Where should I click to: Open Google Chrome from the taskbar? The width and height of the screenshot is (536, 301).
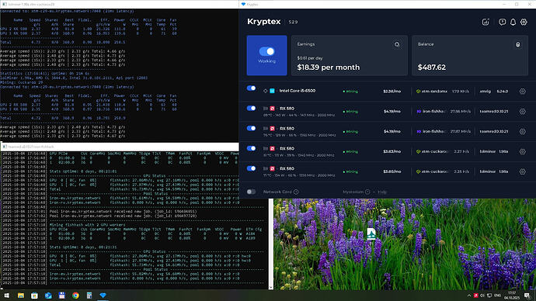(x=75, y=296)
